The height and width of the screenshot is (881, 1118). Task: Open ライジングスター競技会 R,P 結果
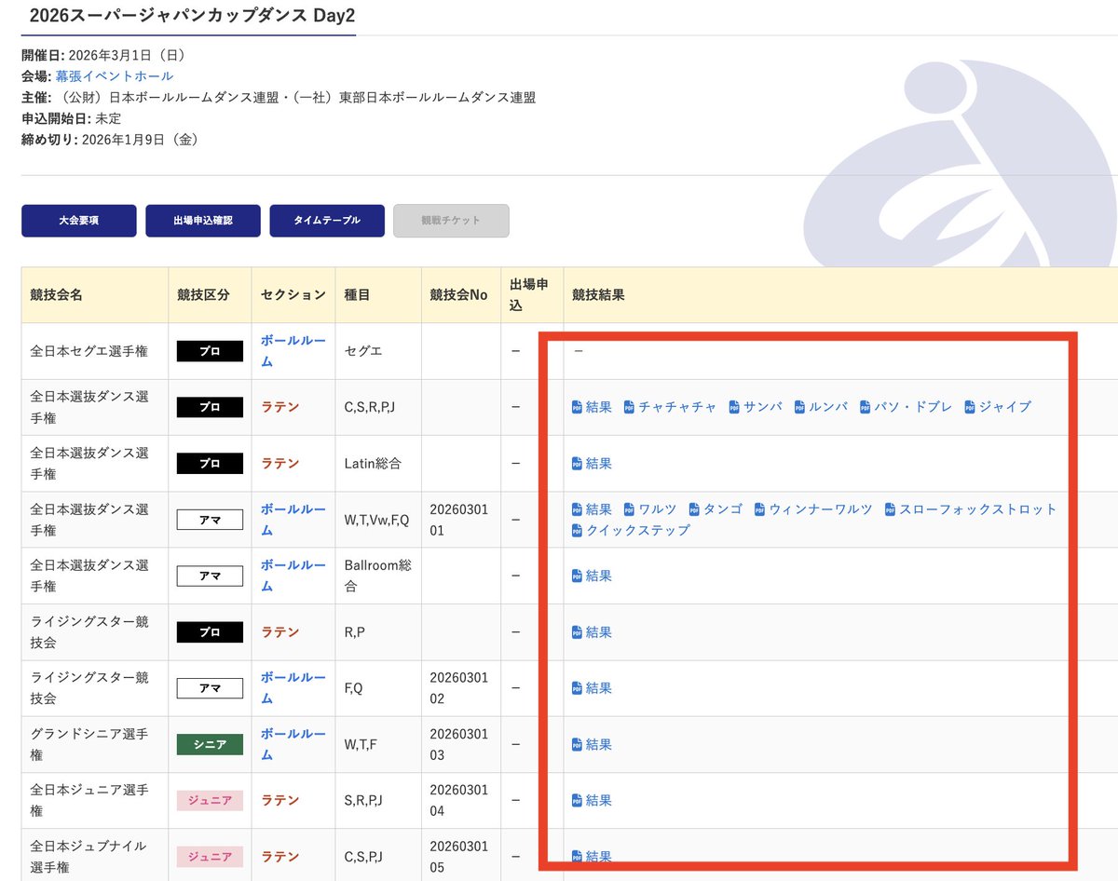coord(591,631)
